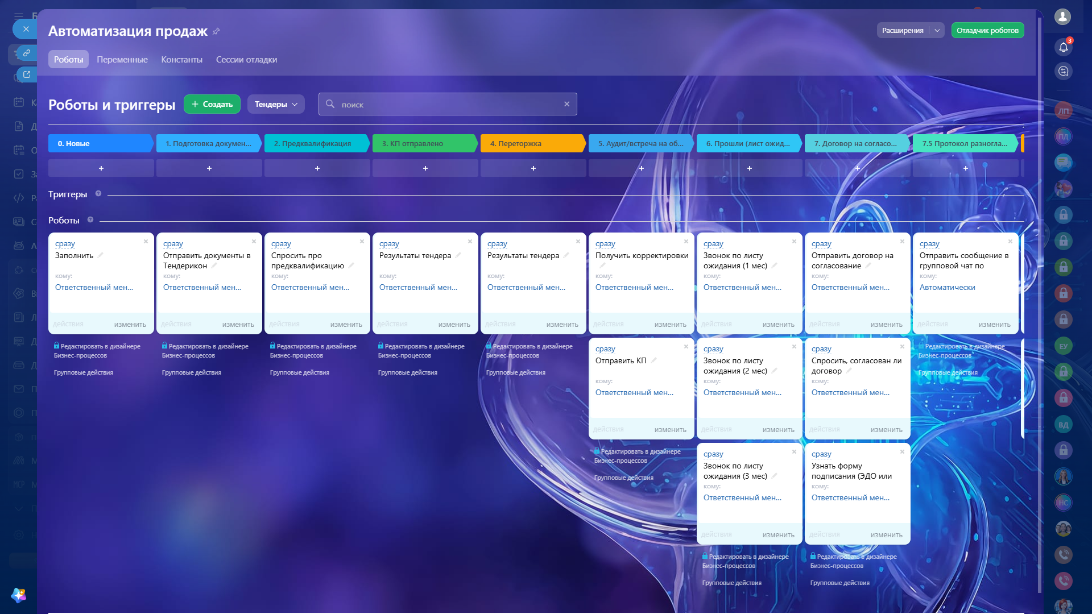This screenshot has height=614, width=1092.
Task: Select the Роботы tab
Action: tap(68, 60)
